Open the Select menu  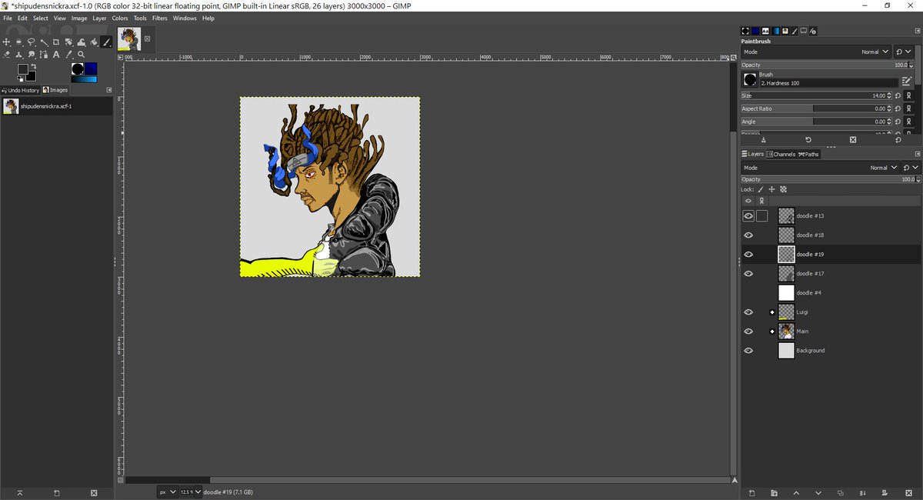(x=40, y=18)
